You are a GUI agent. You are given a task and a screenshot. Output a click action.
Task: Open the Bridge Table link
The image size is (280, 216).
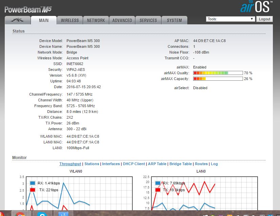tap(181, 164)
